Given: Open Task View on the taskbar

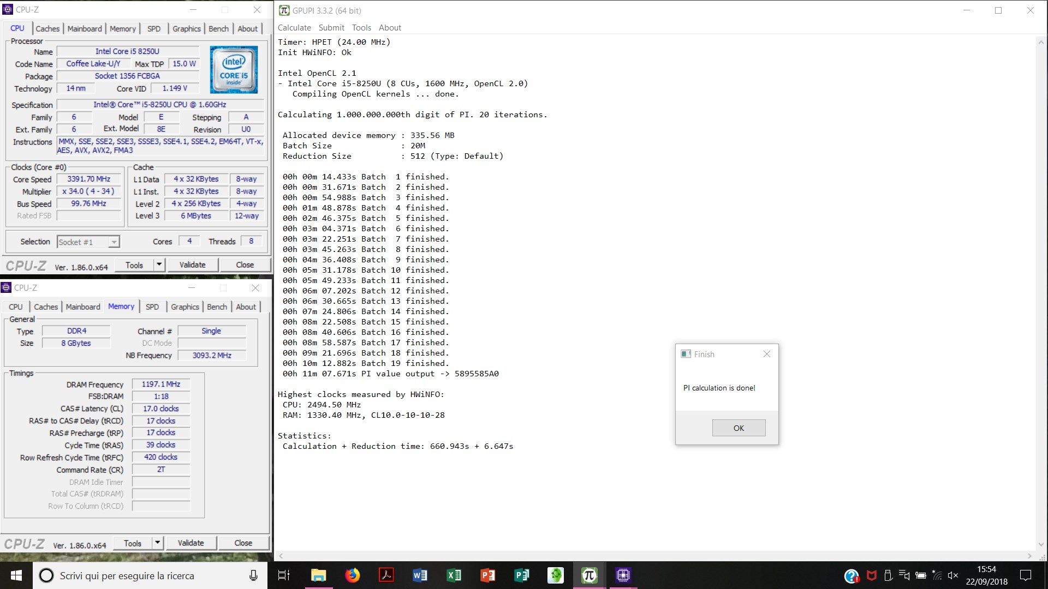Looking at the screenshot, I should click(284, 575).
